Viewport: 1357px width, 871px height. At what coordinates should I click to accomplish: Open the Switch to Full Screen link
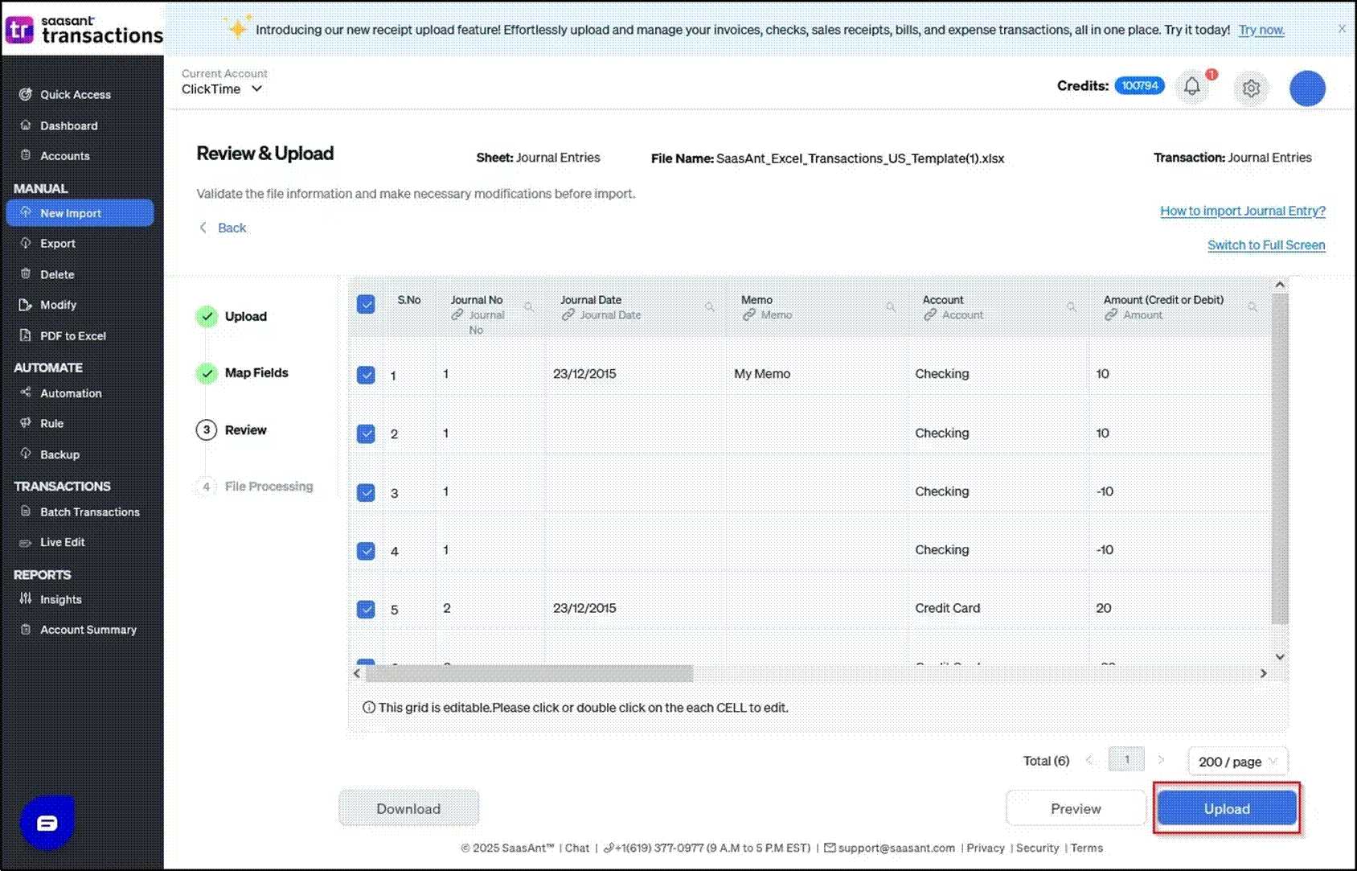point(1265,245)
